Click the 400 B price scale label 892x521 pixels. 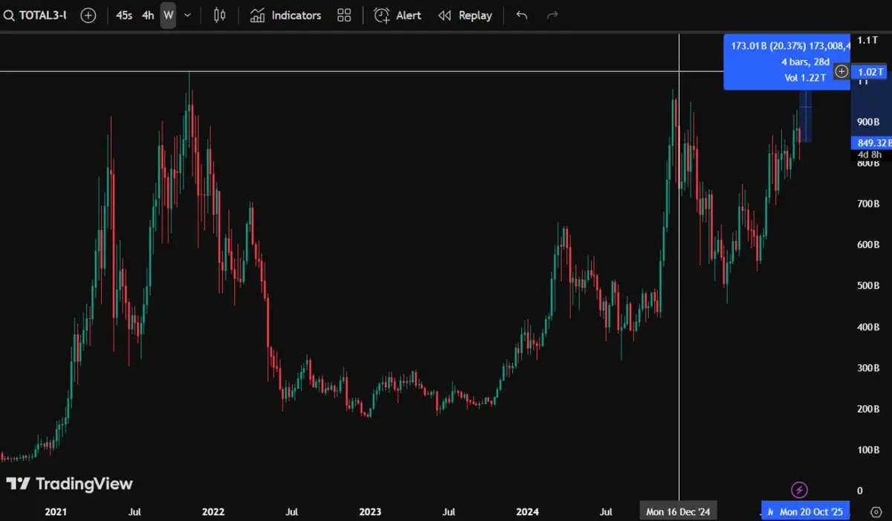[869, 326]
